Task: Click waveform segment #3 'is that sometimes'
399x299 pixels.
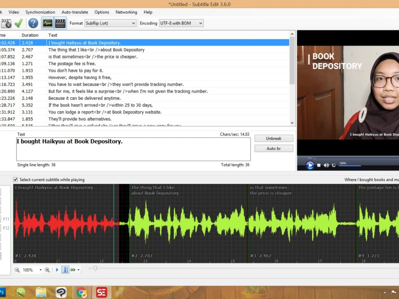Action: tap(302, 224)
